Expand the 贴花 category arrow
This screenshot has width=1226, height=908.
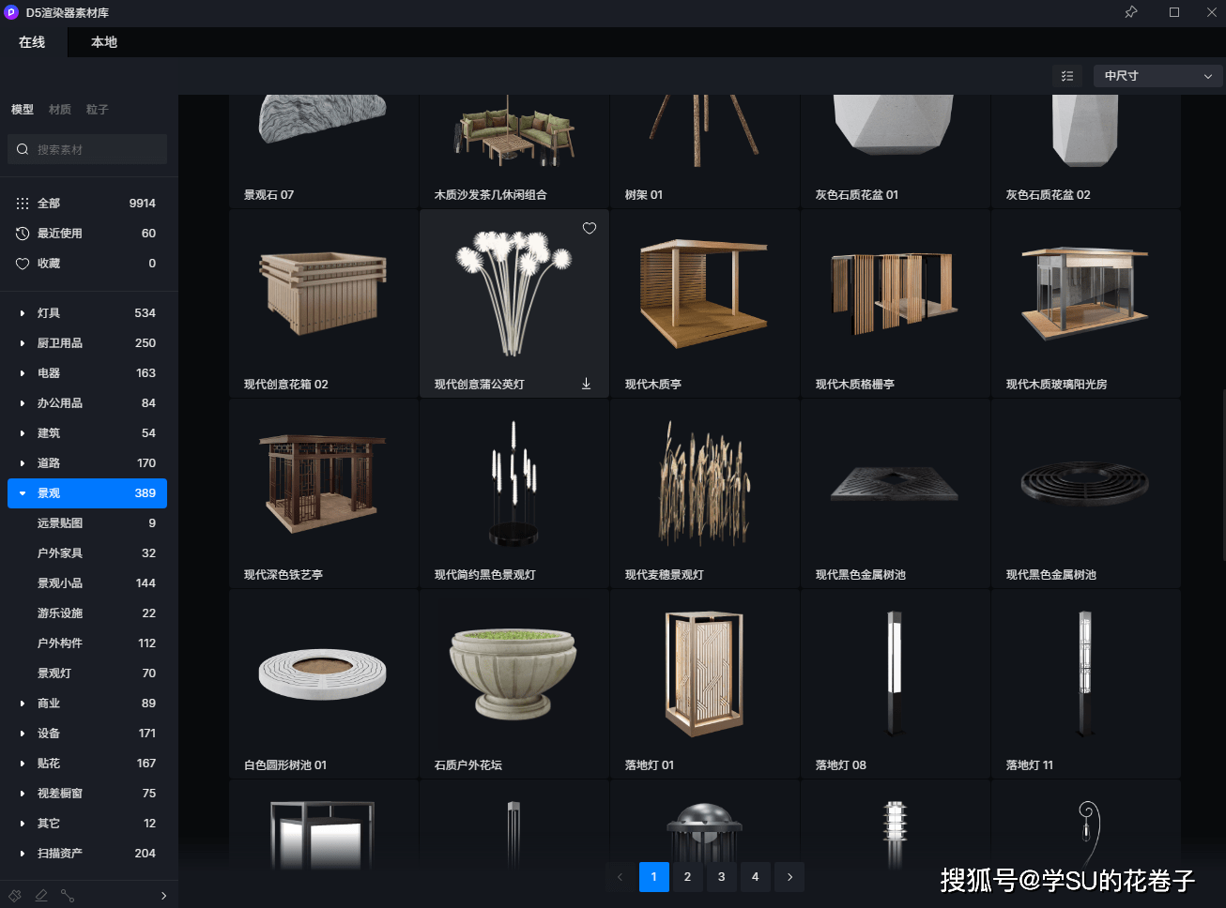pyautogui.click(x=23, y=764)
